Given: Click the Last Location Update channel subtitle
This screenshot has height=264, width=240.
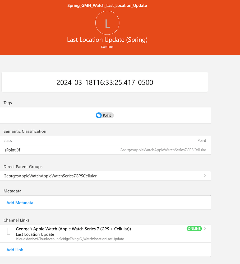Looking at the screenshot, I should pyautogui.click(x=35, y=234).
